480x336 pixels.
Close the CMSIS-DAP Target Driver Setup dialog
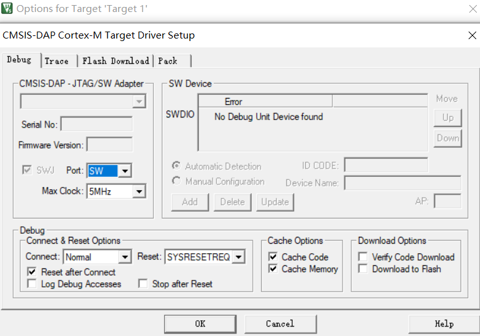[x=472, y=35]
